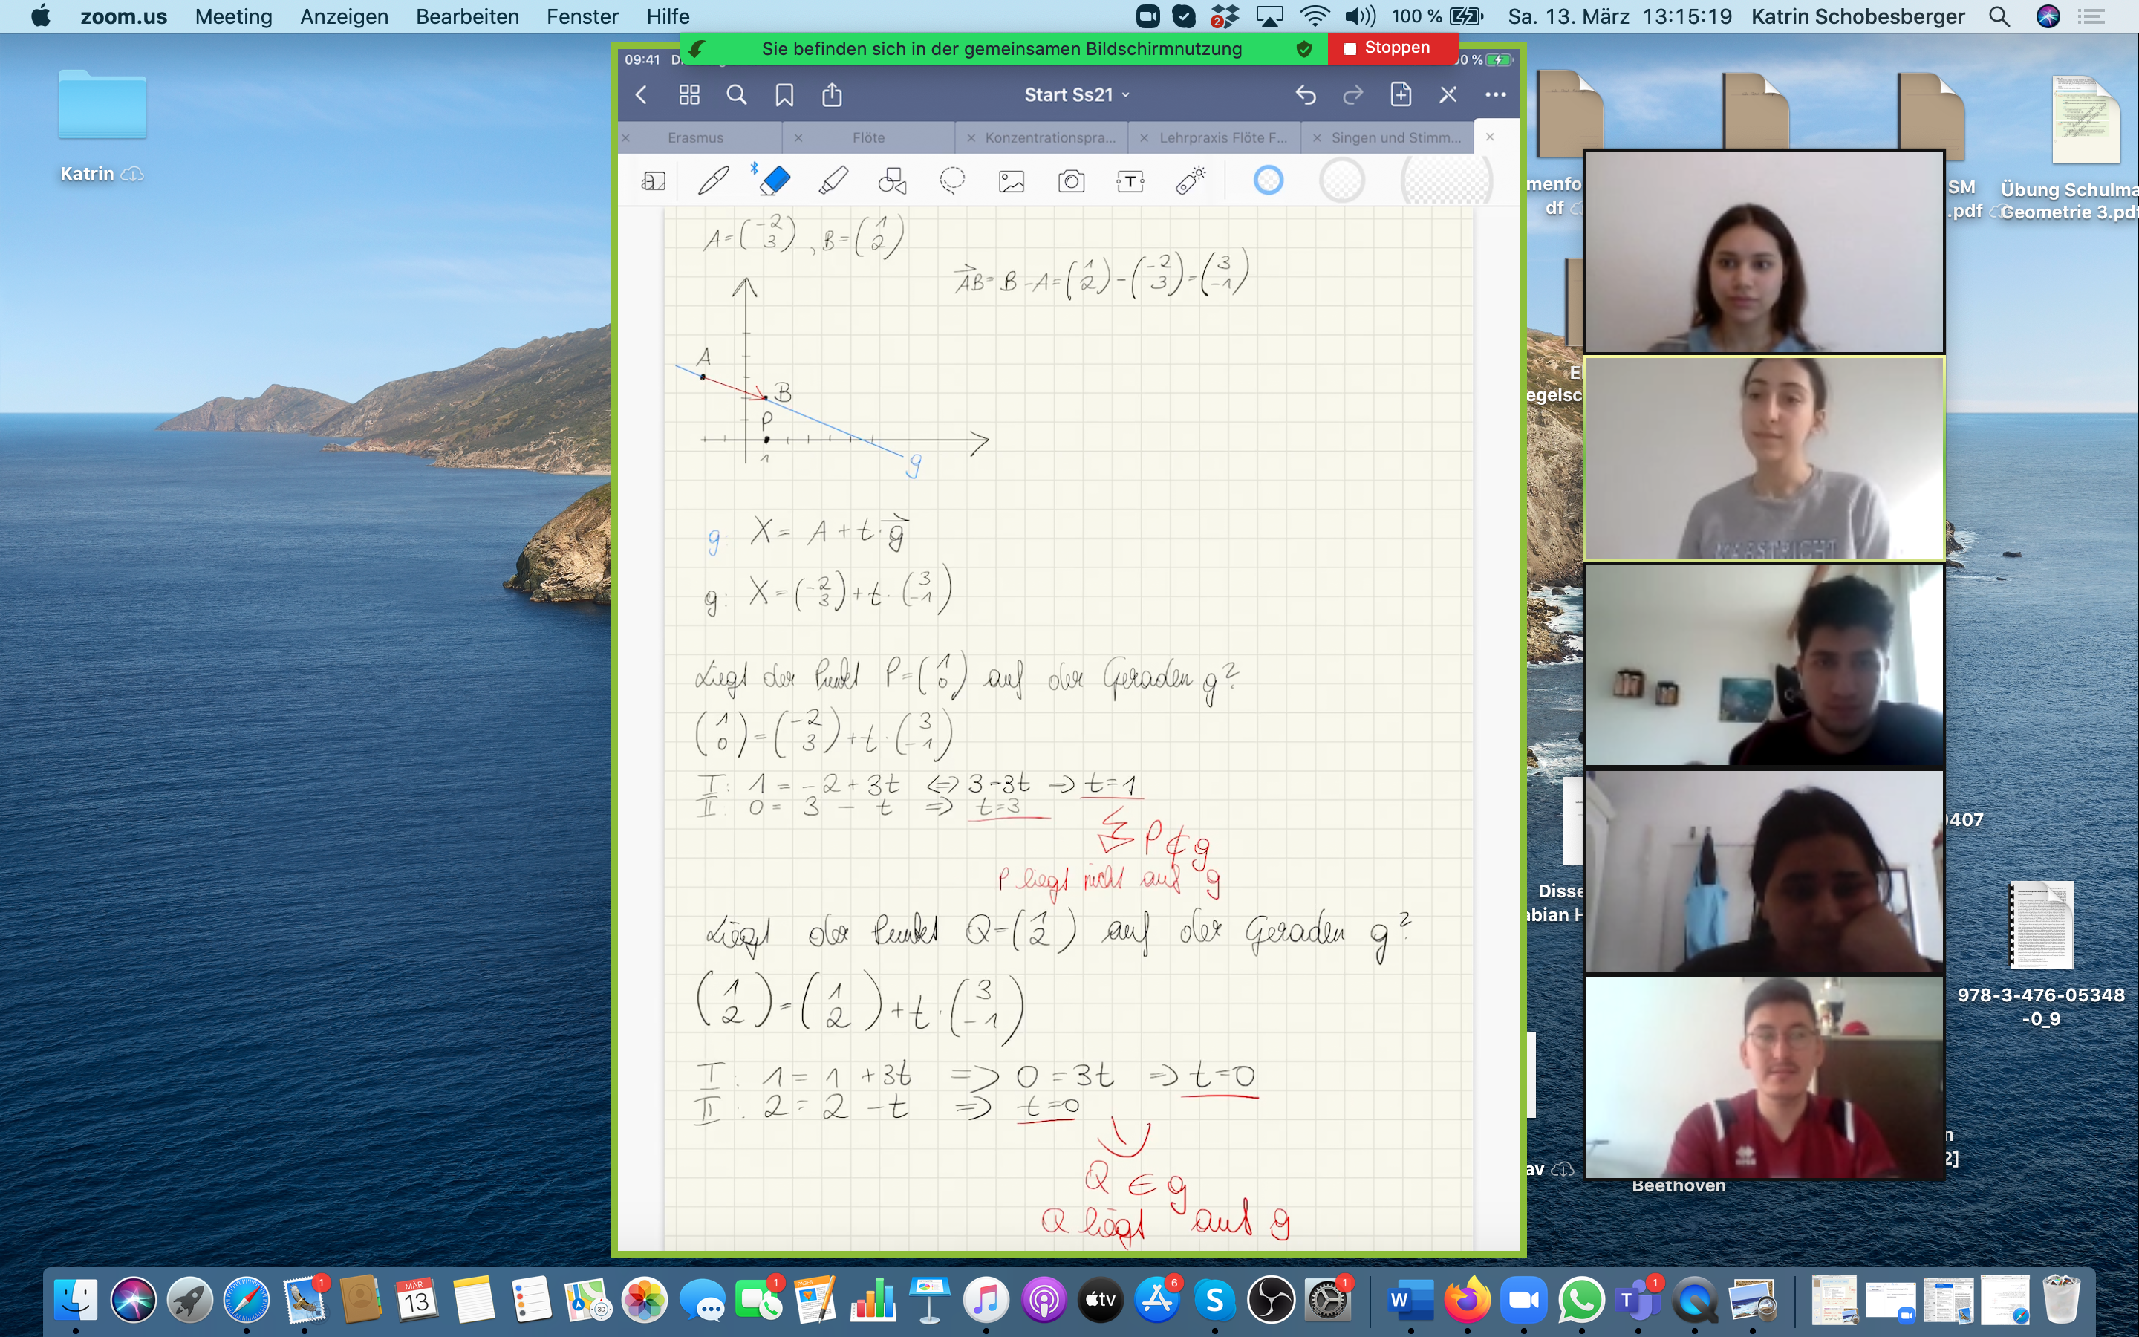Open the volume control in the menu bar

tap(1361, 16)
